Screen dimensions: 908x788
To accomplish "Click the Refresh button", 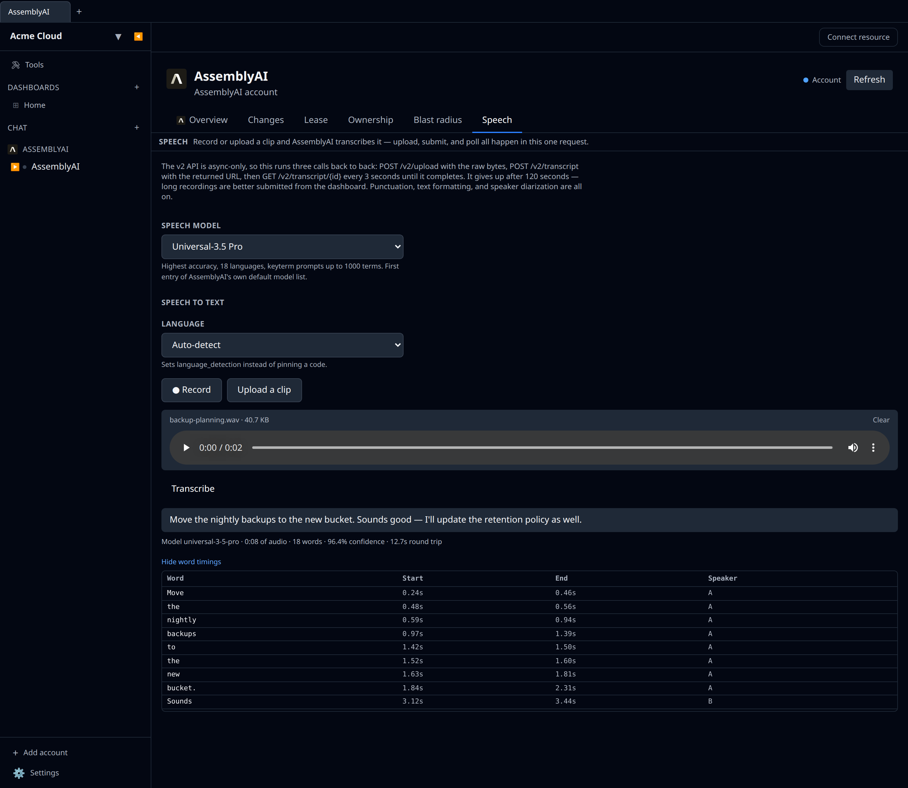I will (869, 80).
